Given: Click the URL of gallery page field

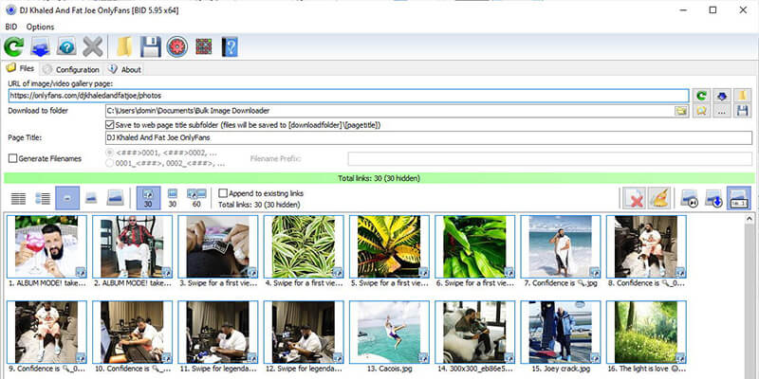Looking at the screenshot, I should point(348,96).
